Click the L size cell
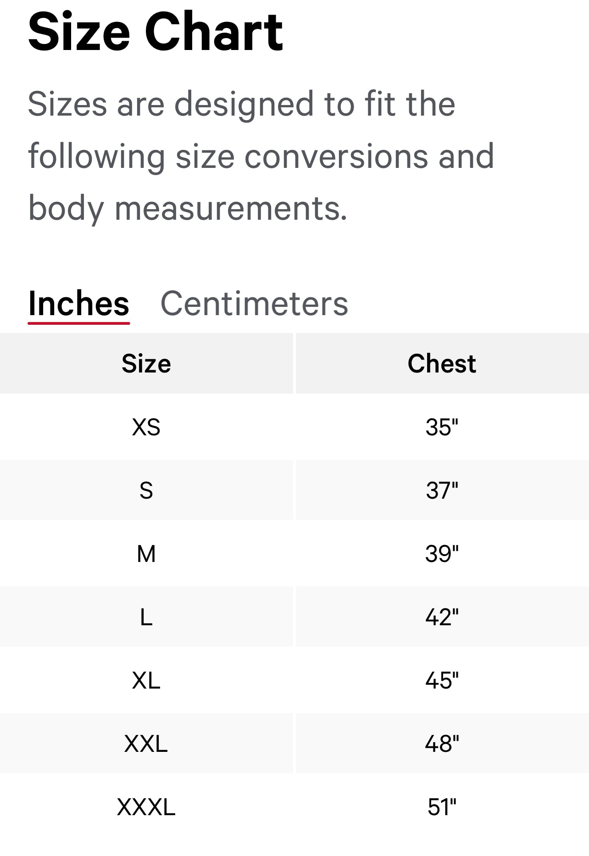The image size is (589, 856). pos(146,617)
